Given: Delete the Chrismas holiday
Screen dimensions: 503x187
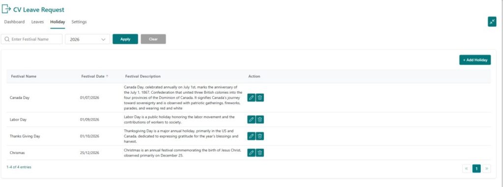Looking at the screenshot, I should [x=260, y=153].
